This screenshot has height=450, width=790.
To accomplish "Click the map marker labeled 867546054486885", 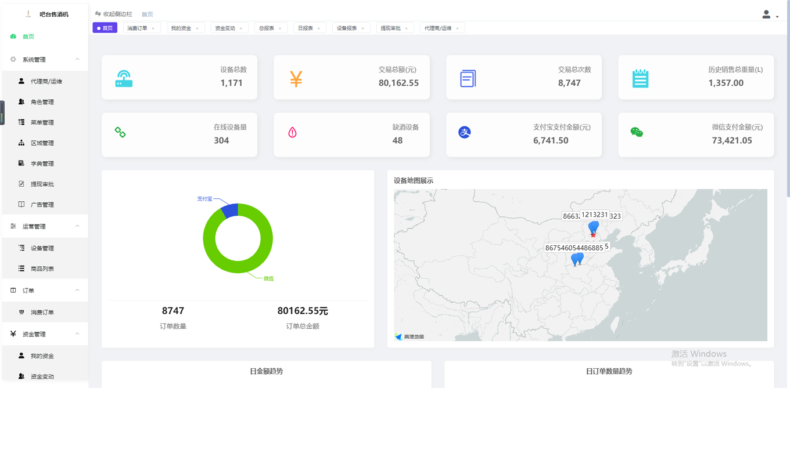I will [576, 260].
